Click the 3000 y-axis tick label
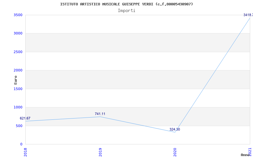 (x=18, y=33)
